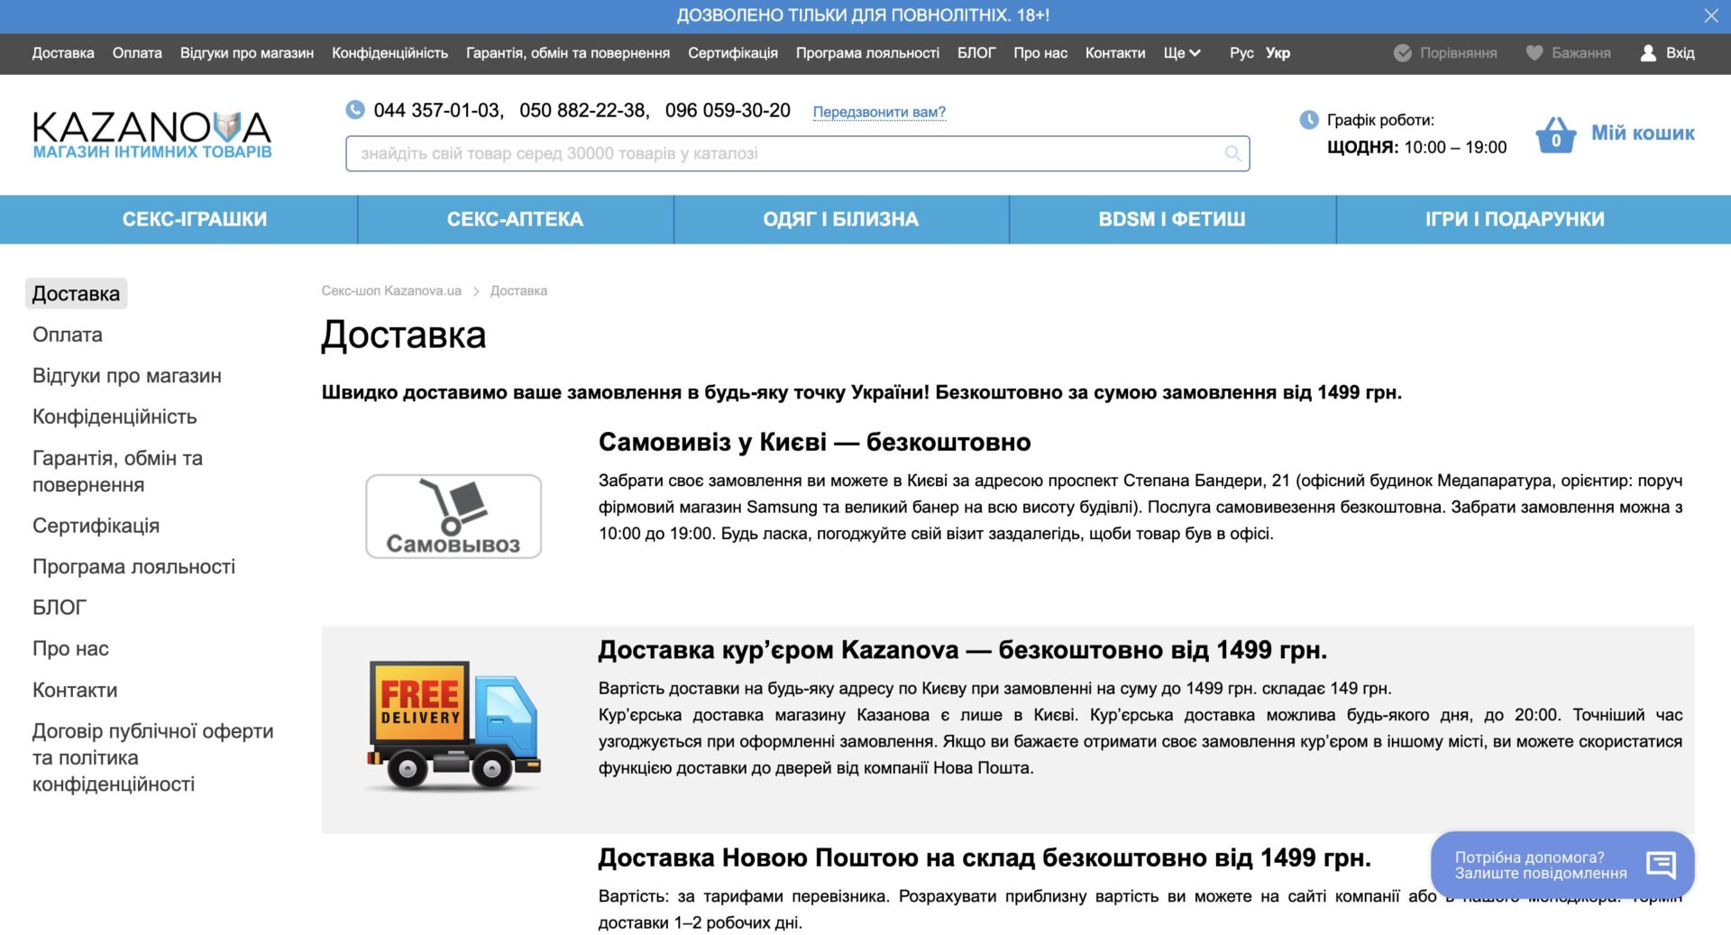1731x935 pixels.
Task: Open the ОДЯГ І БІЛИЗНА category
Action: pyautogui.click(x=840, y=219)
